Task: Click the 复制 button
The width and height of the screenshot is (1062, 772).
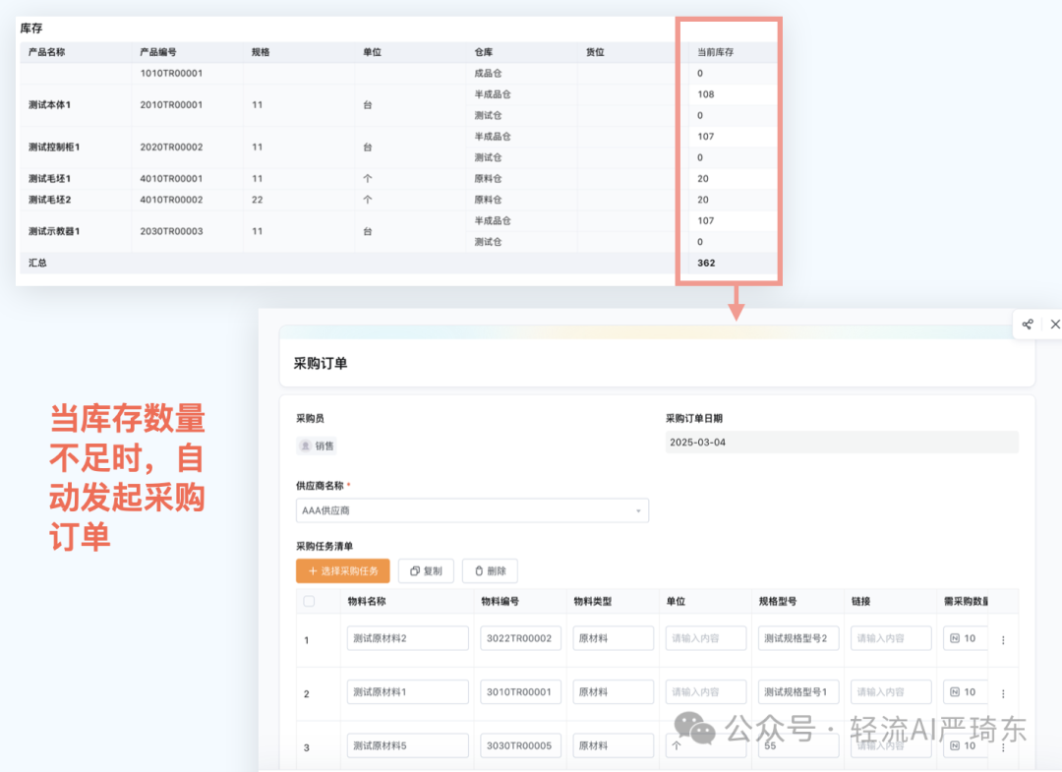Action: (426, 570)
